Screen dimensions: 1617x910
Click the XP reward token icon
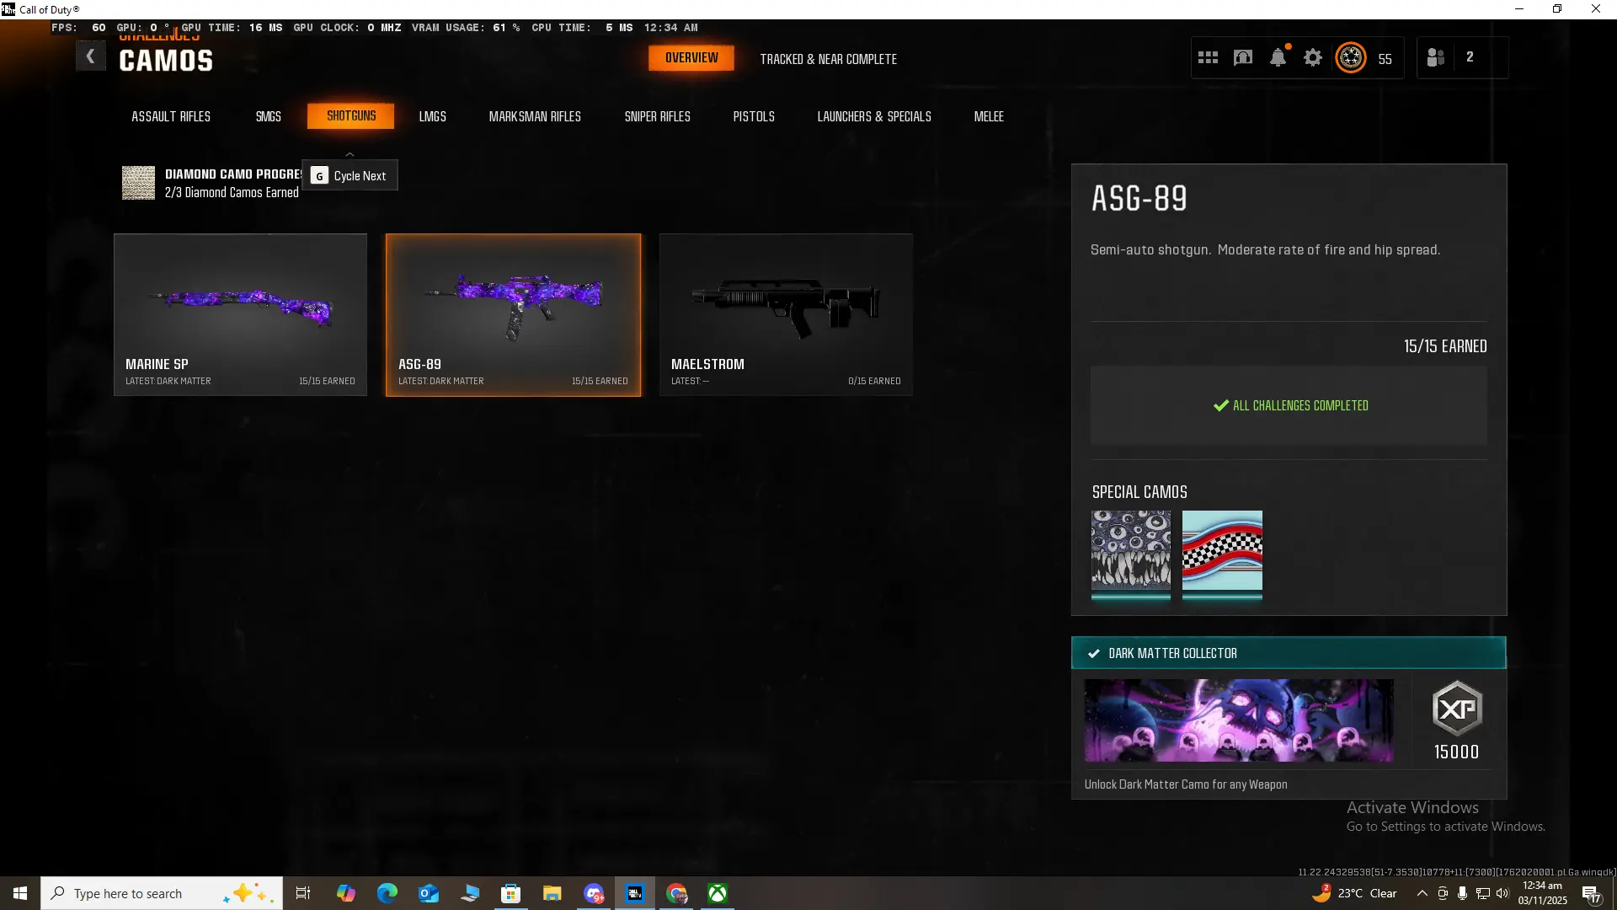pyautogui.click(x=1457, y=709)
